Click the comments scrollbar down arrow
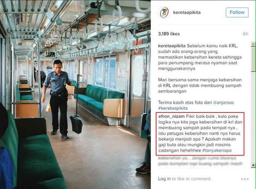The height and width of the screenshot is (189, 256). pos(253,166)
